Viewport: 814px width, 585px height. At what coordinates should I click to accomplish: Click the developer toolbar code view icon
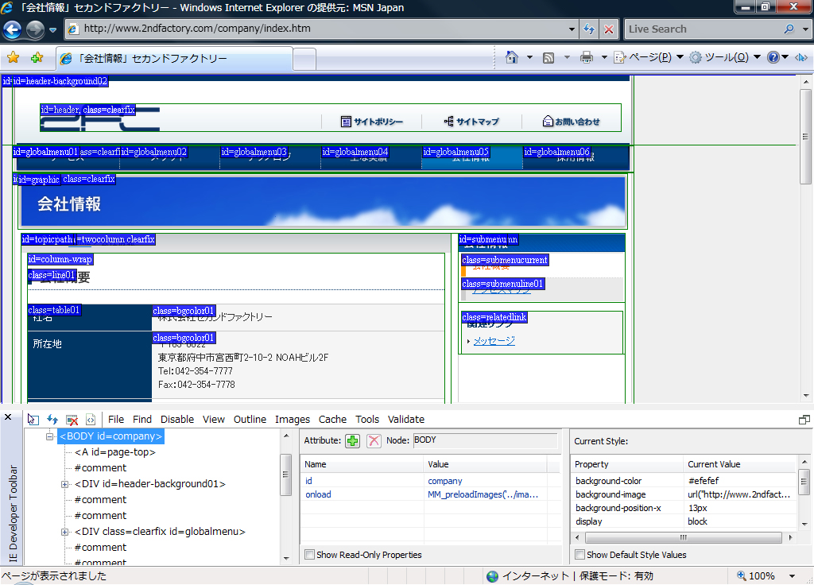click(x=91, y=420)
